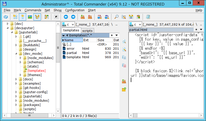206x121 pixels.
Task: Collapse the [dev_mode] tree folder
Action: [x=16, y=53]
